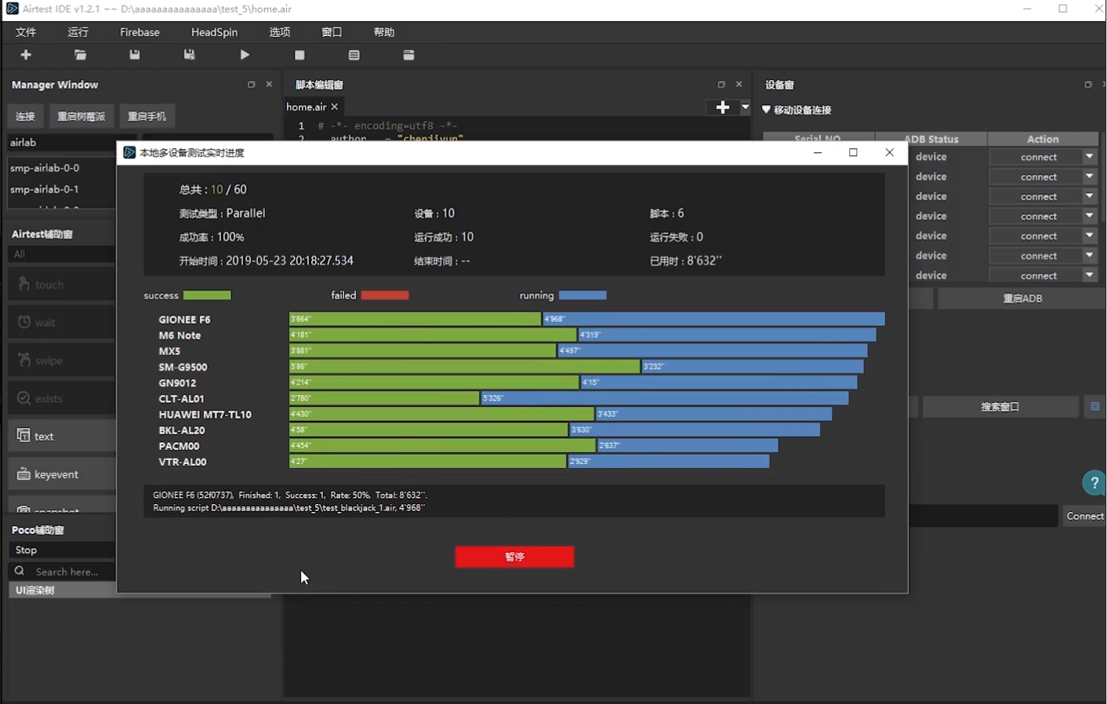Float the 设备窗 device panel
The width and height of the screenshot is (1107, 704).
(x=1088, y=85)
